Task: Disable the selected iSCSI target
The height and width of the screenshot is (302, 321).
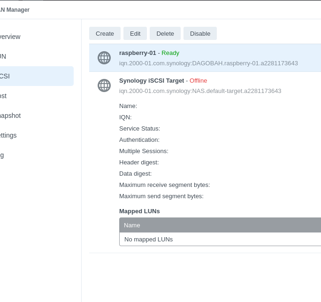Action: point(200,33)
